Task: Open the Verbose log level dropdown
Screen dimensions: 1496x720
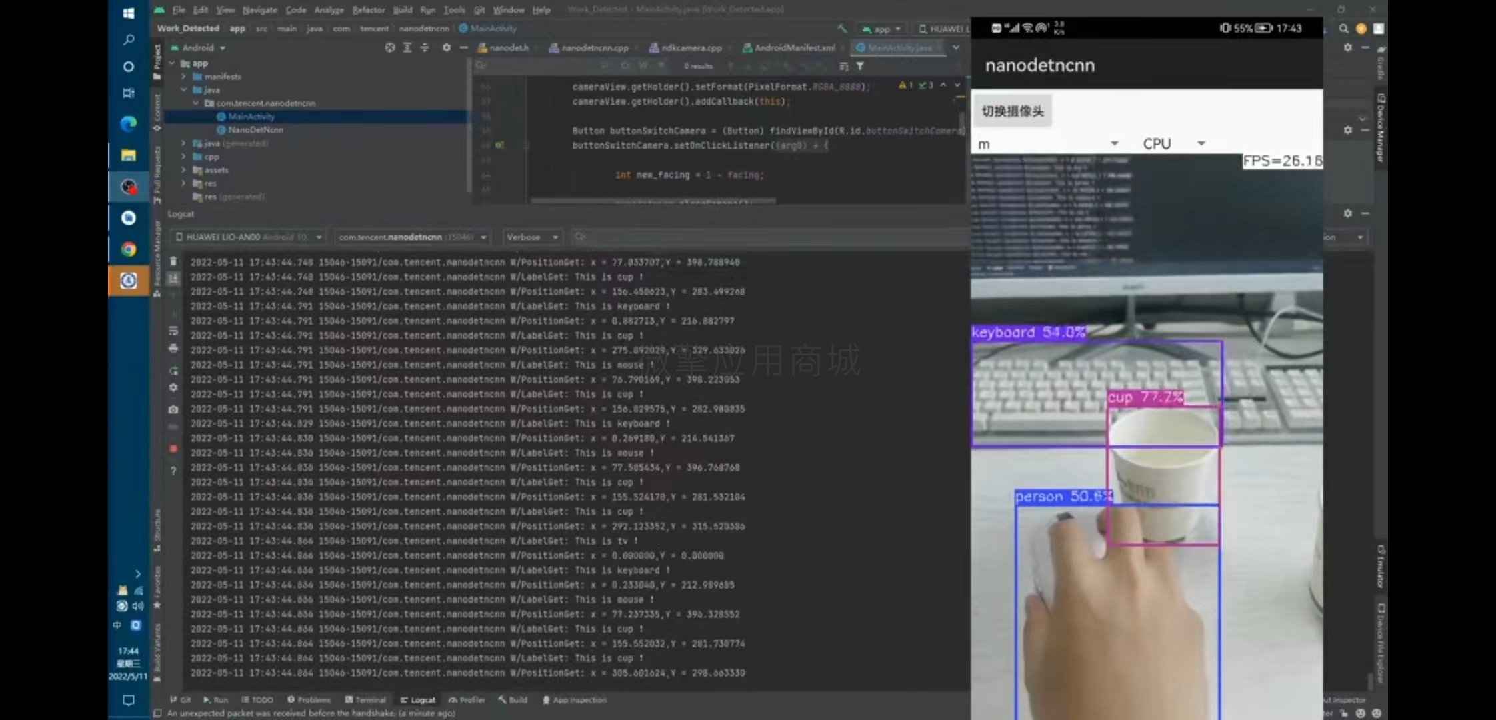Action: coord(532,237)
